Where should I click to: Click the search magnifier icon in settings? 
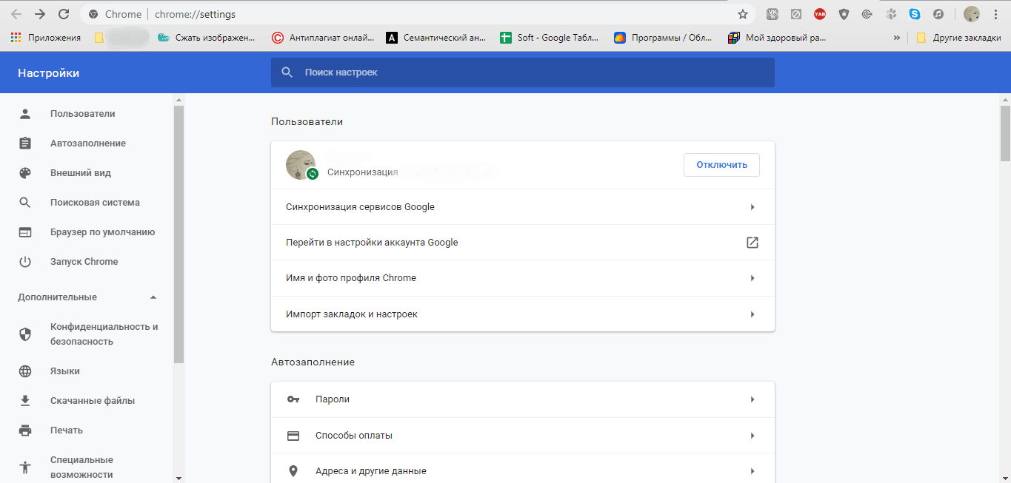tap(287, 72)
